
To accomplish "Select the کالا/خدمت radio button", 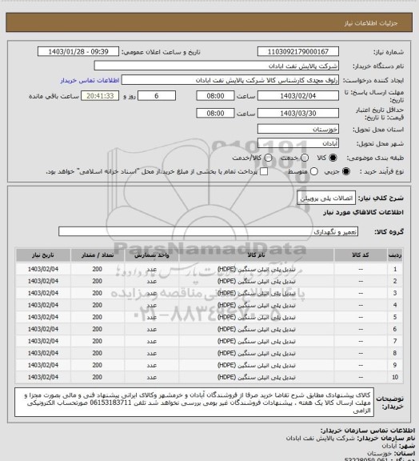I will tap(268, 158).
